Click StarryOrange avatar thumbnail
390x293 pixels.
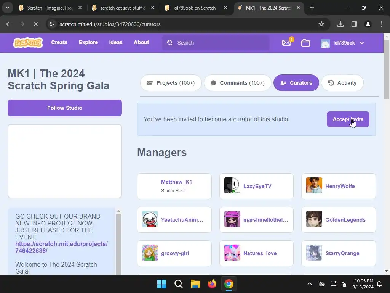(314, 253)
